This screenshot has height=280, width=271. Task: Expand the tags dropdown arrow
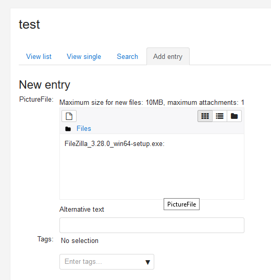tap(147, 262)
